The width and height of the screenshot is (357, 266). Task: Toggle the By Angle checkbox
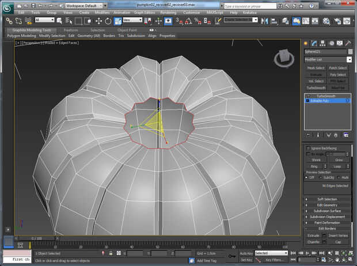coord(307,154)
